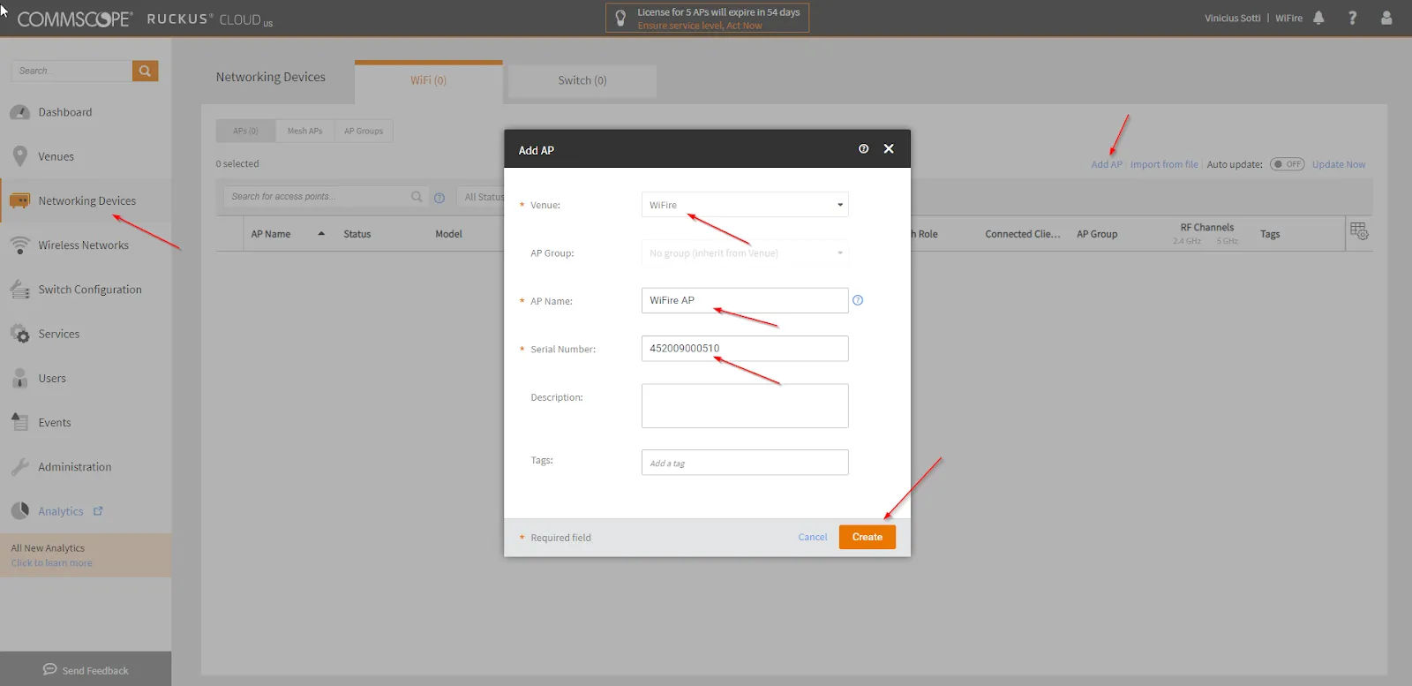Screen dimensions: 1412x686
Task: Open the Venue dropdown showing WiFire
Action: [x=745, y=205]
